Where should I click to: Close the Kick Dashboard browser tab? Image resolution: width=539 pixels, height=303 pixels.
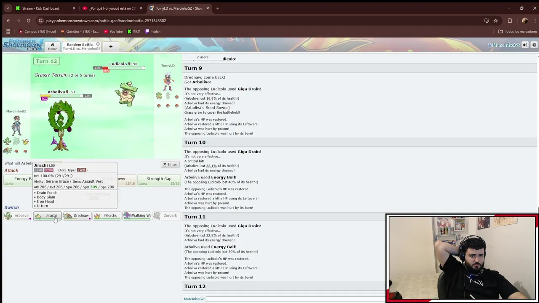click(74, 8)
